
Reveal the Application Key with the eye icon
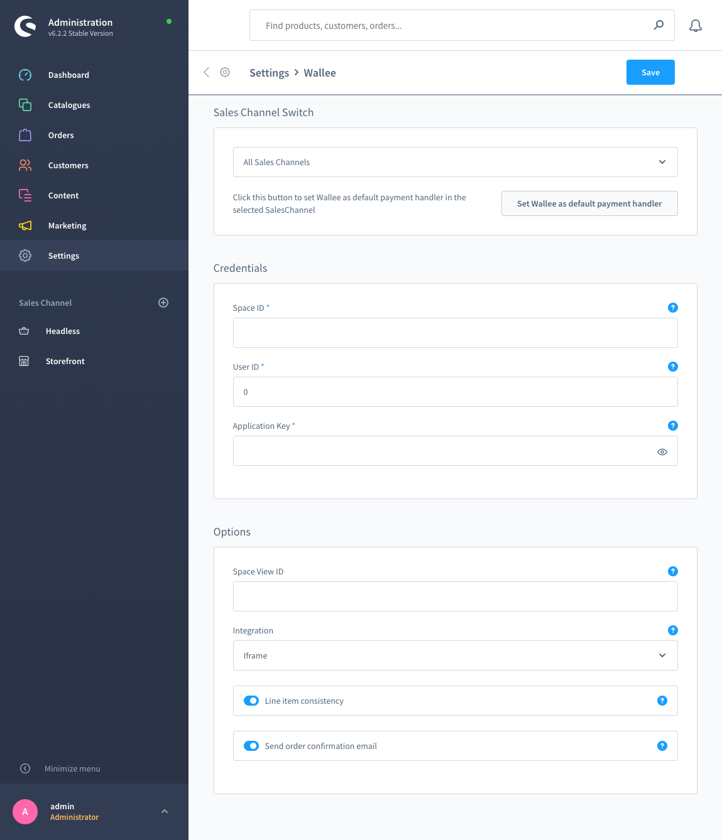[662, 451]
